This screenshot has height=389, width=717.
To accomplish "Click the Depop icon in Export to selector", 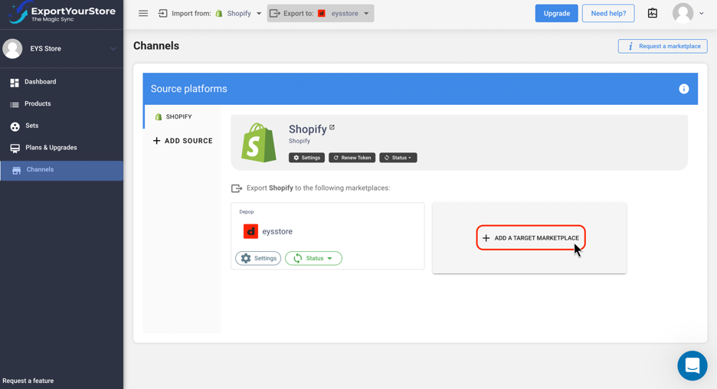I will [x=322, y=13].
